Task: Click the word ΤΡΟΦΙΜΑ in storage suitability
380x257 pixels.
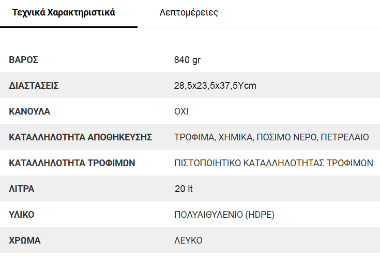Action: point(194,137)
